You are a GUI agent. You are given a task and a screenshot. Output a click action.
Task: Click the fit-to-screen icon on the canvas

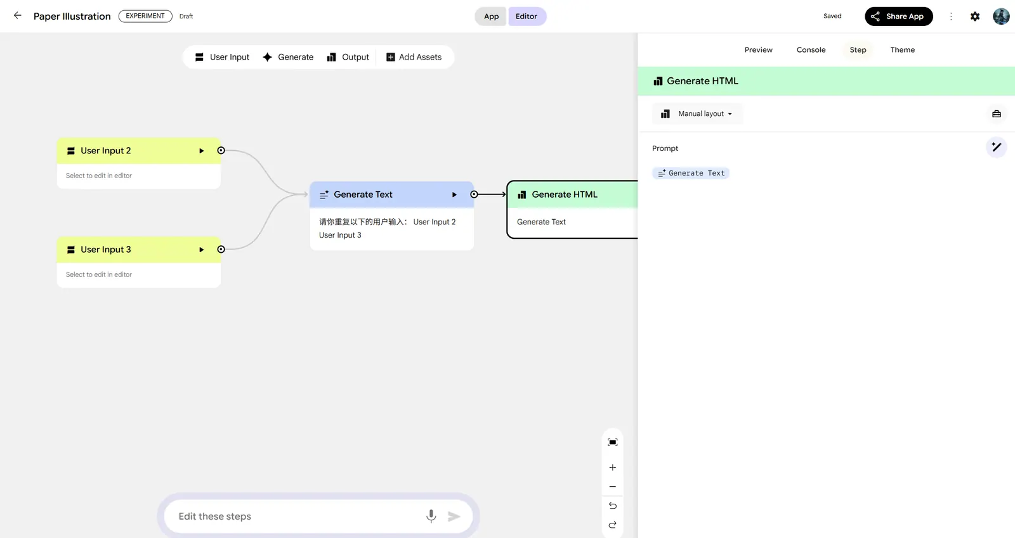click(612, 442)
